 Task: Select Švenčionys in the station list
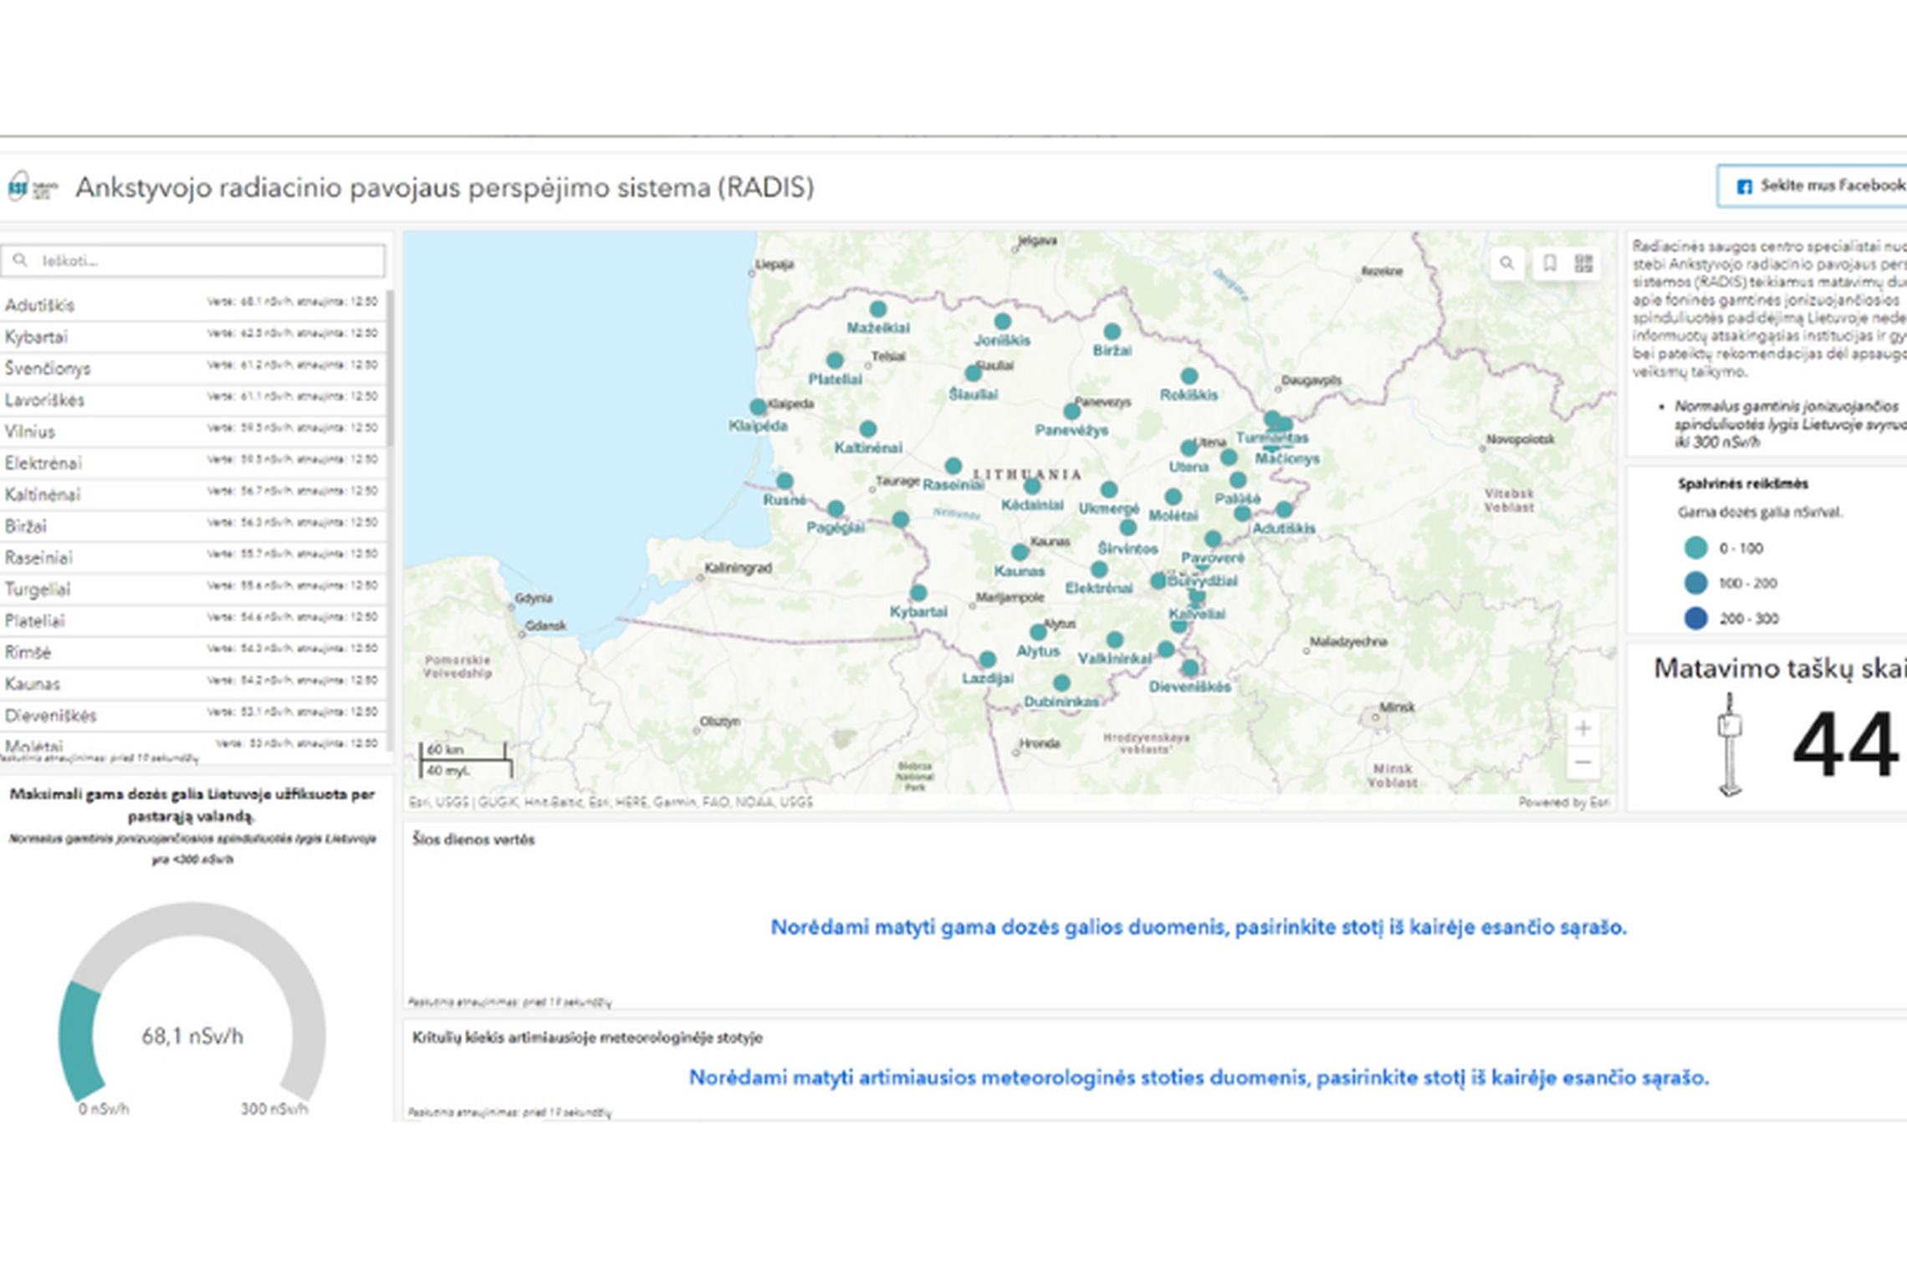[x=192, y=368]
